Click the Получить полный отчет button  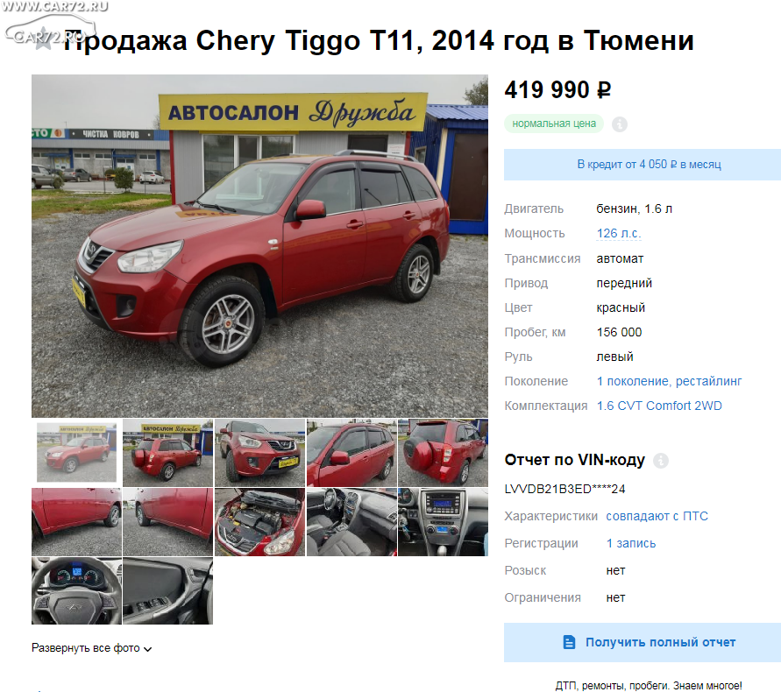tap(642, 642)
